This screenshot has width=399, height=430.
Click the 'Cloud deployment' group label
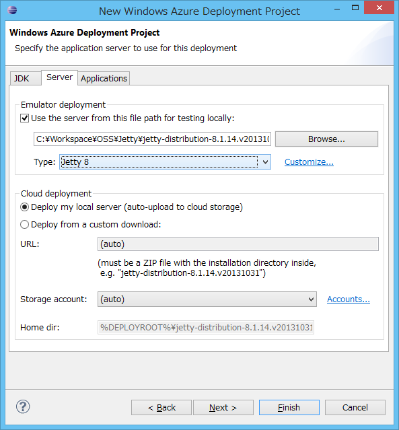pyautogui.click(x=56, y=194)
